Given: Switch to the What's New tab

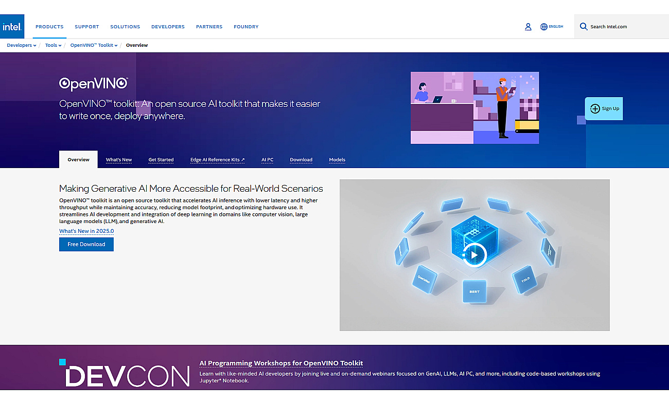Looking at the screenshot, I should point(119,160).
